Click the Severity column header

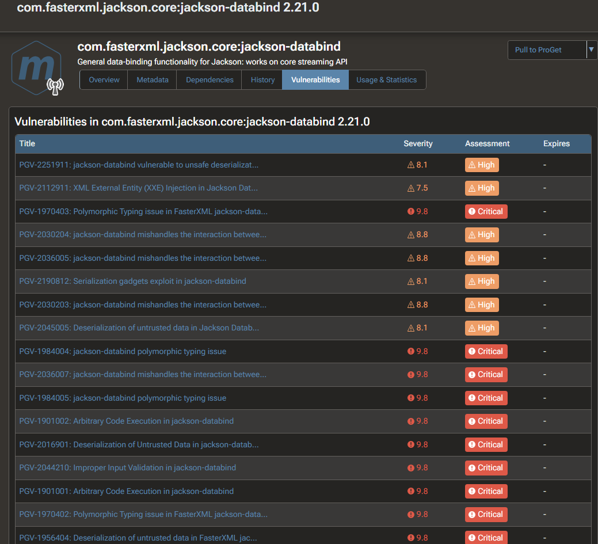(x=418, y=144)
